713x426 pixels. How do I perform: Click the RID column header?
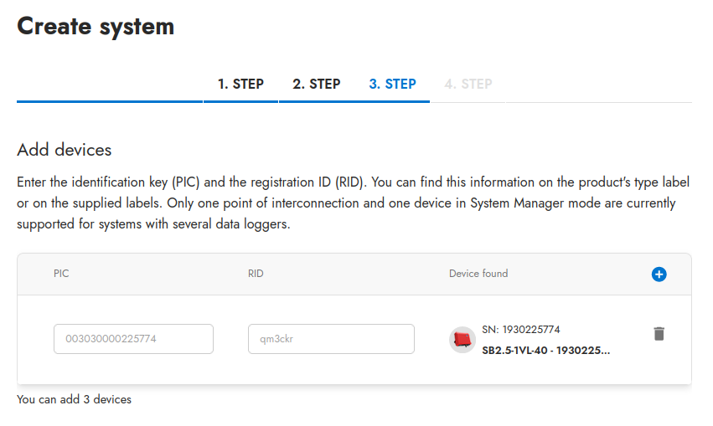tap(256, 274)
